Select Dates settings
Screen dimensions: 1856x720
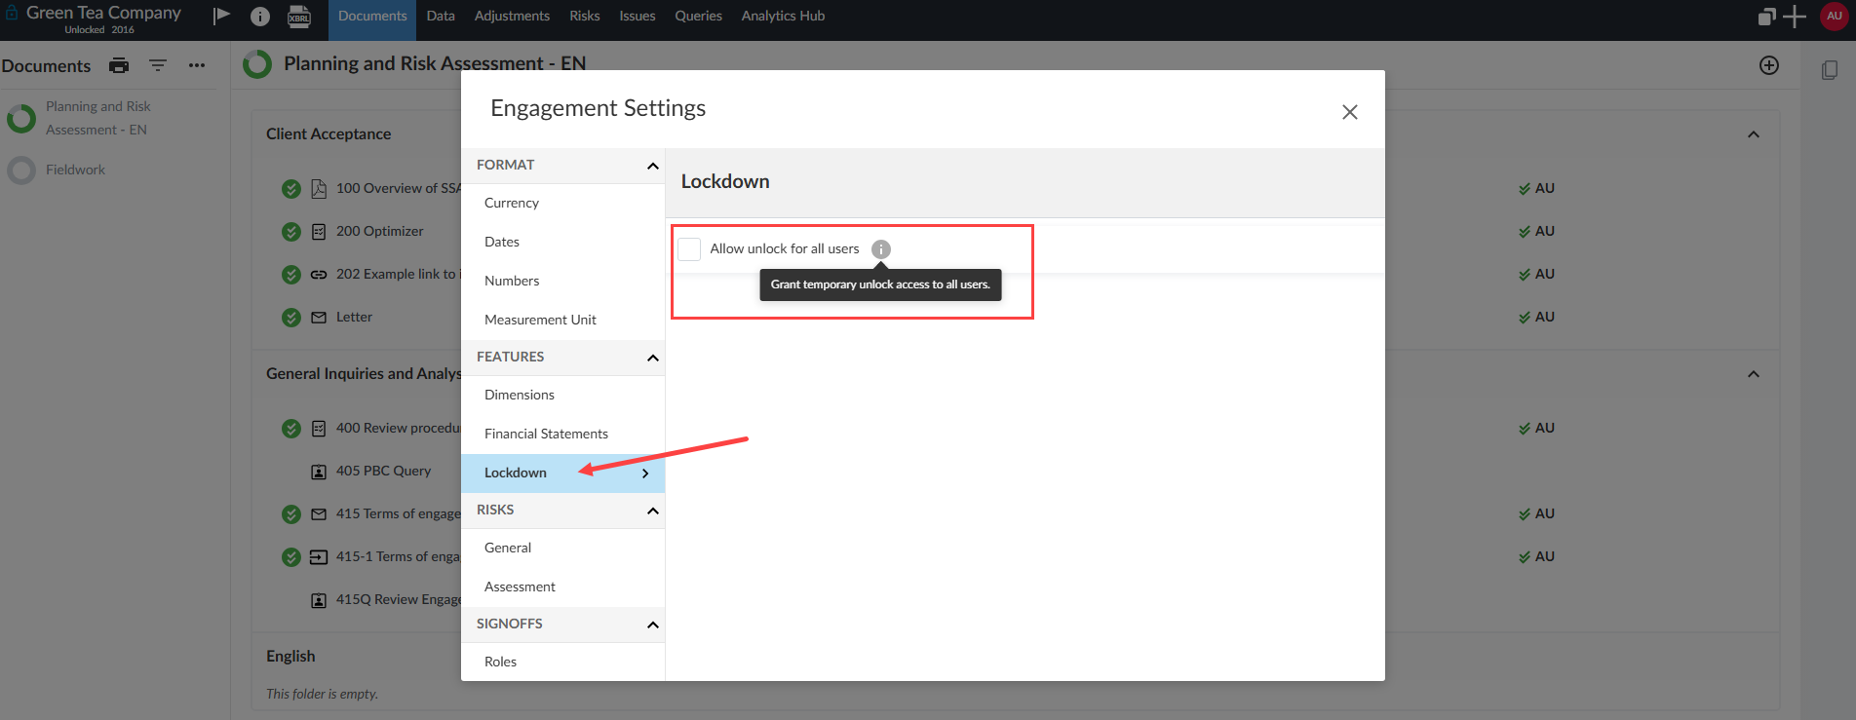point(563,242)
